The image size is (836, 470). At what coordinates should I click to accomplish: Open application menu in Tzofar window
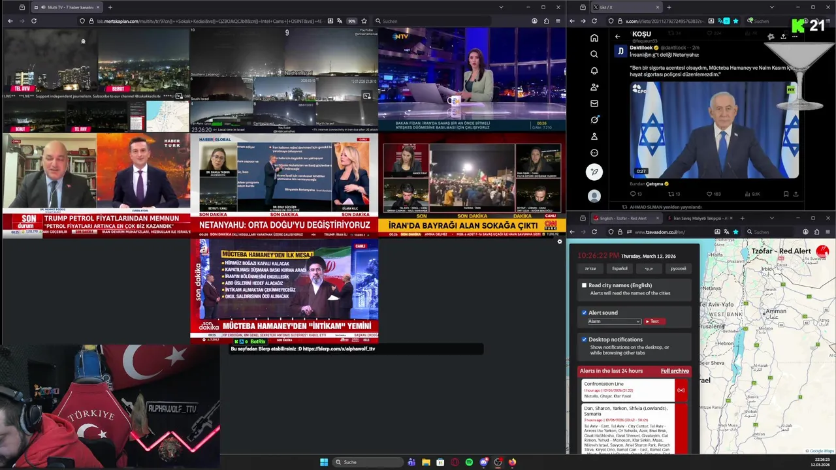click(x=829, y=232)
